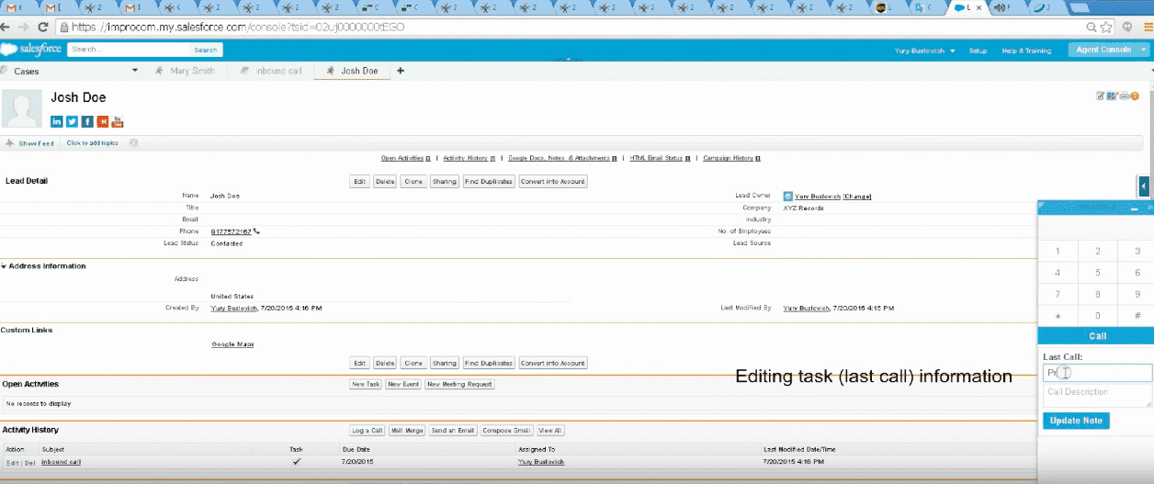The height and width of the screenshot is (484, 1154).
Task: Click the phone dial icon beside number
Action: tap(256, 231)
